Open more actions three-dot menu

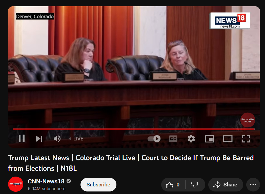[253, 185]
